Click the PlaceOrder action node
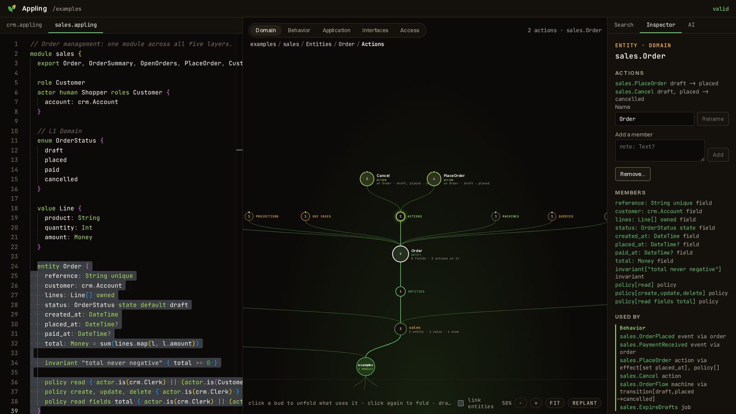The width and height of the screenshot is (736, 414). [x=434, y=178]
